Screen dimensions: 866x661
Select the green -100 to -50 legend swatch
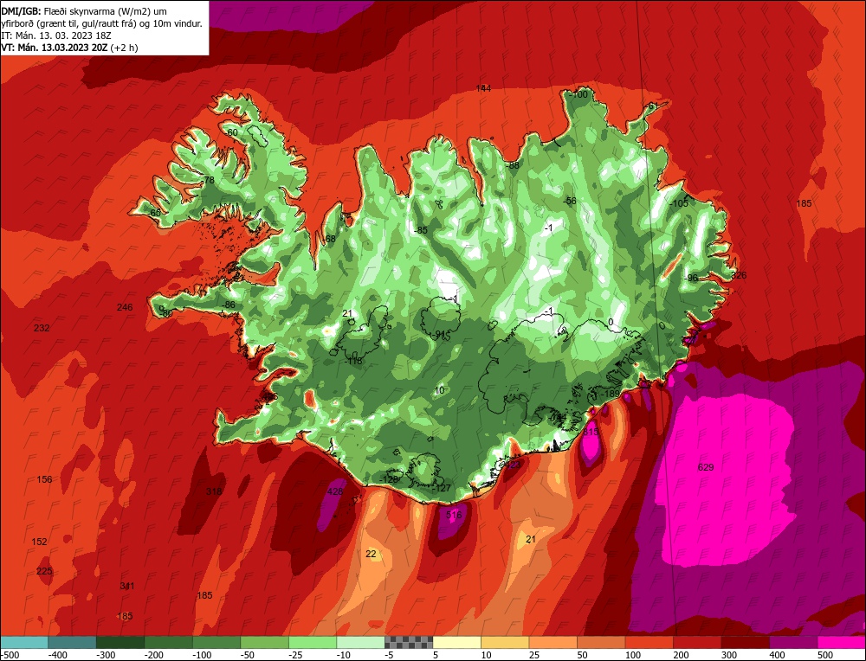point(216,642)
